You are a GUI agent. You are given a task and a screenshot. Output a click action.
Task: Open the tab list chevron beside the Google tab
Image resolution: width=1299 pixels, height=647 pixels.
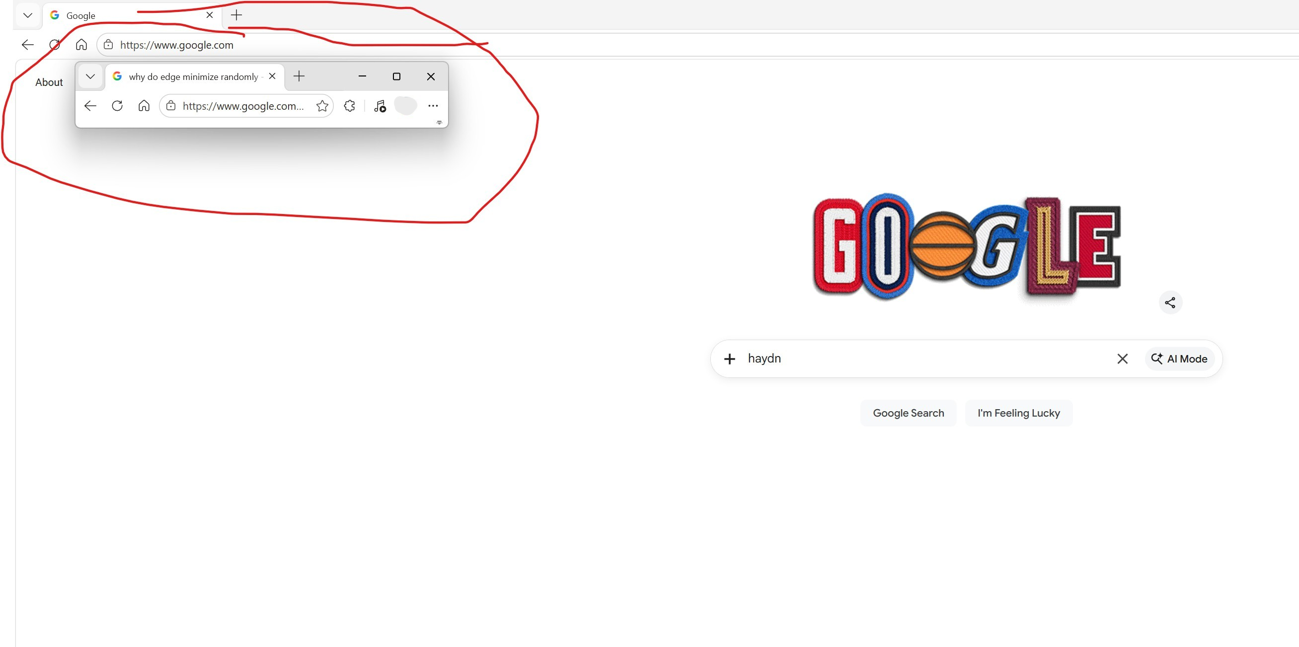(x=28, y=15)
